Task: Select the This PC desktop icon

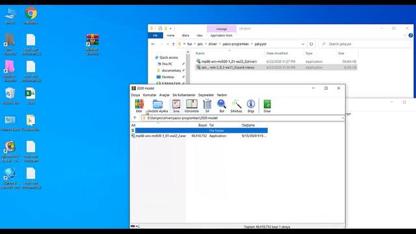Action: coord(10,16)
